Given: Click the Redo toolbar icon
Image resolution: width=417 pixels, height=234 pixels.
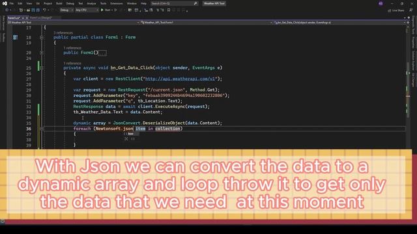Looking at the screenshot, I should click(x=52, y=10).
